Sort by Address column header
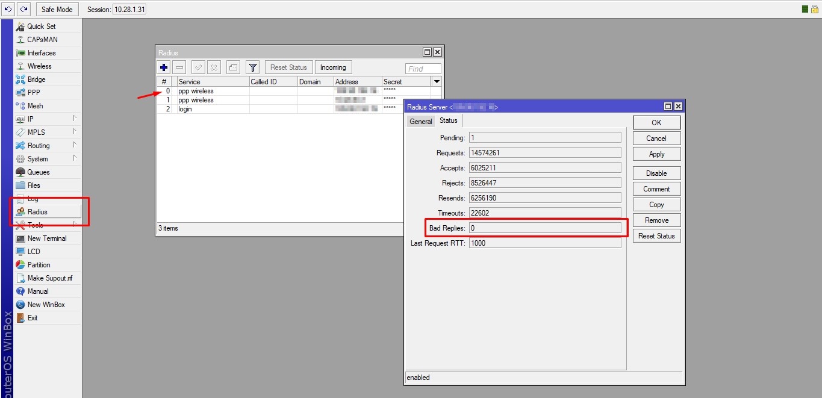The height and width of the screenshot is (398, 822). pyautogui.click(x=358, y=82)
